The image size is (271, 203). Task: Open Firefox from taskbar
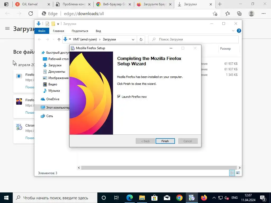[204, 198]
